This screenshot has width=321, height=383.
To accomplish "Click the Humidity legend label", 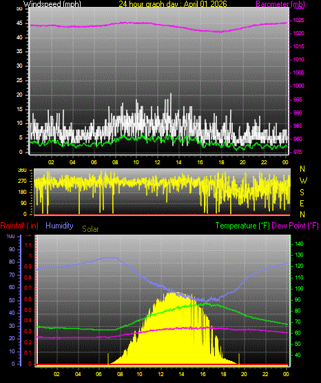I will [59, 226].
